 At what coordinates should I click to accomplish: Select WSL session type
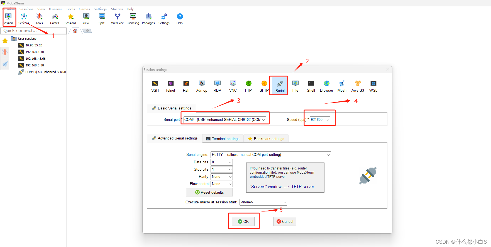tap(373, 86)
